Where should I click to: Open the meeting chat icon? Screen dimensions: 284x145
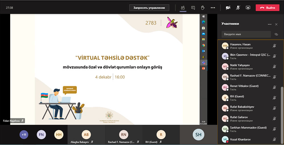193,8
